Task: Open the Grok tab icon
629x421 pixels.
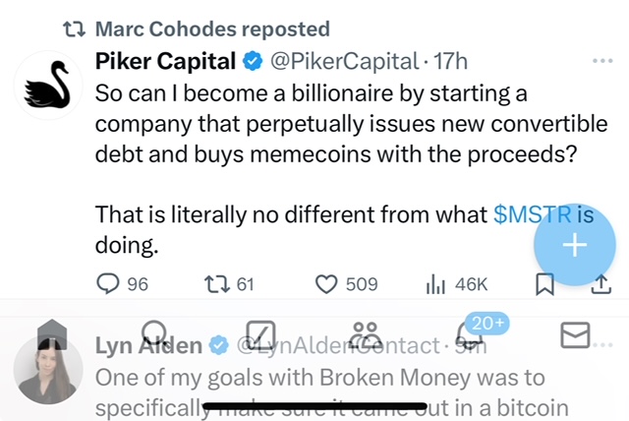Action: click(260, 335)
